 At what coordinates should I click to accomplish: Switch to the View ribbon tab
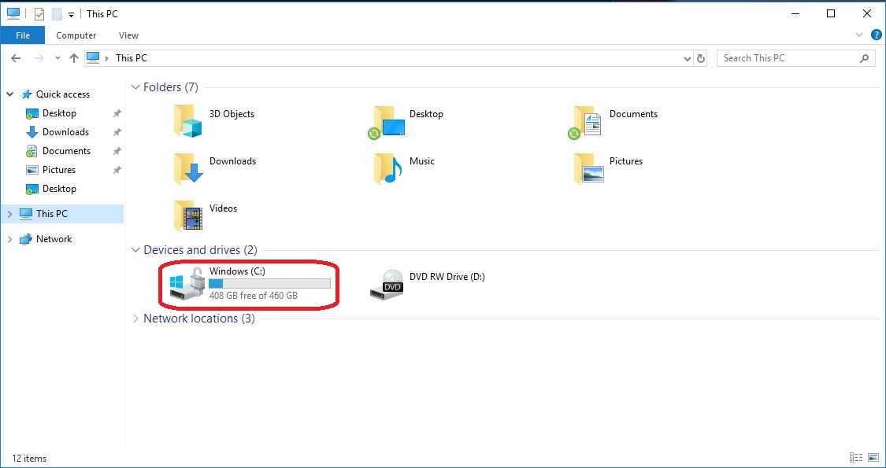128,35
